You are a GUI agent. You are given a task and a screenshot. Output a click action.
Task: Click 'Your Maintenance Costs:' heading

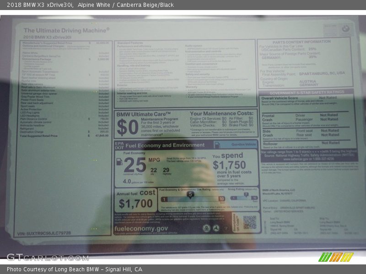pos(222,113)
